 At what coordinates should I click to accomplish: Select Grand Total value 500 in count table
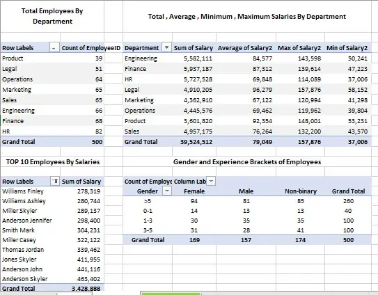[97, 142]
